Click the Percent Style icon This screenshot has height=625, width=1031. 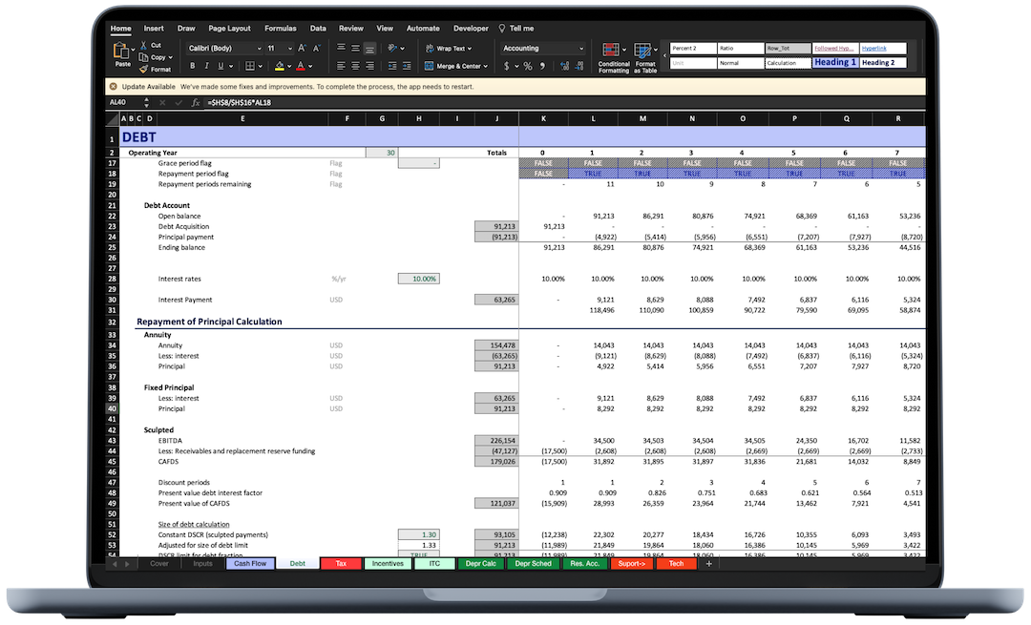(528, 66)
